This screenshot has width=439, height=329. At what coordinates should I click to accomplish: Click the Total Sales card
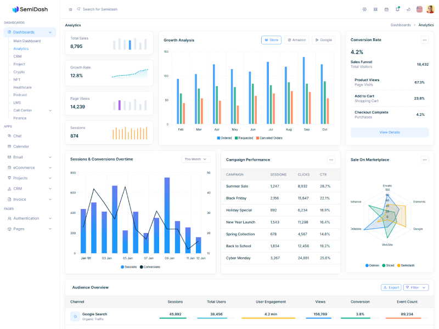(109, 43)
